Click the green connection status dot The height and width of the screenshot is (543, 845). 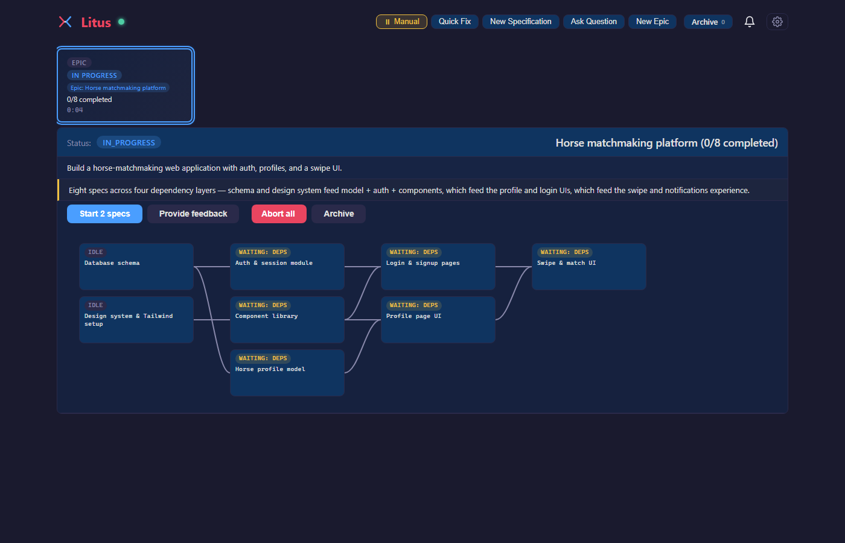[121, 22]
